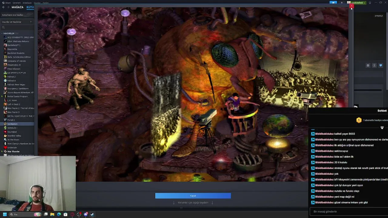This screenshot has width=388, height=218.
Task: Click the Stardew Valley icon
Action: coord(5,136)
